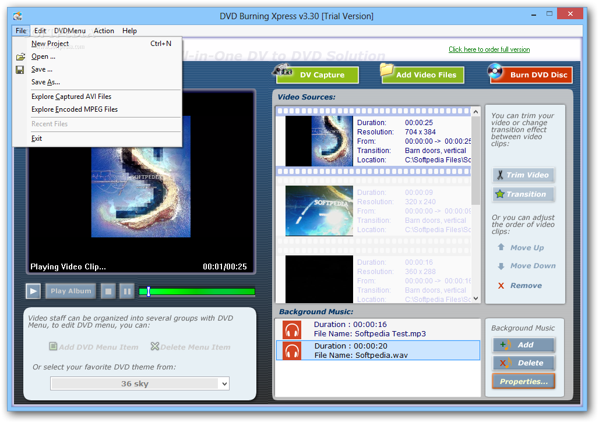Click the pause playback button
The height and width of the screenshot is (423, 599).
(127, 292)
